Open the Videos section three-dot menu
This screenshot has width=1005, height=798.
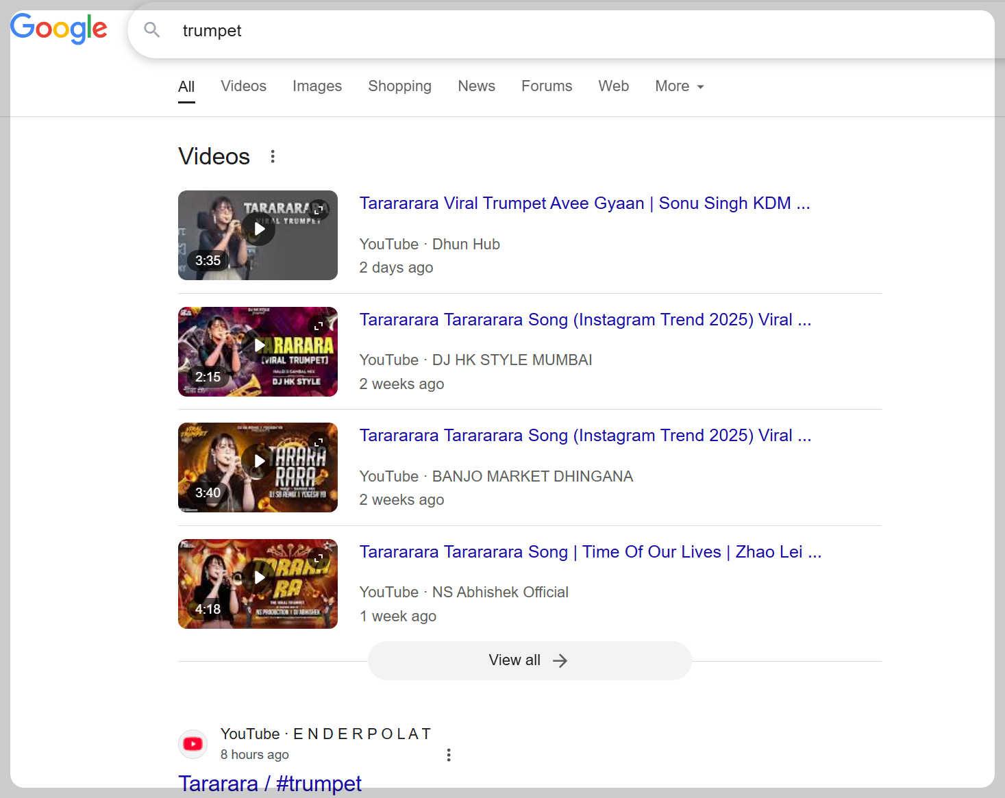point(273,156)
